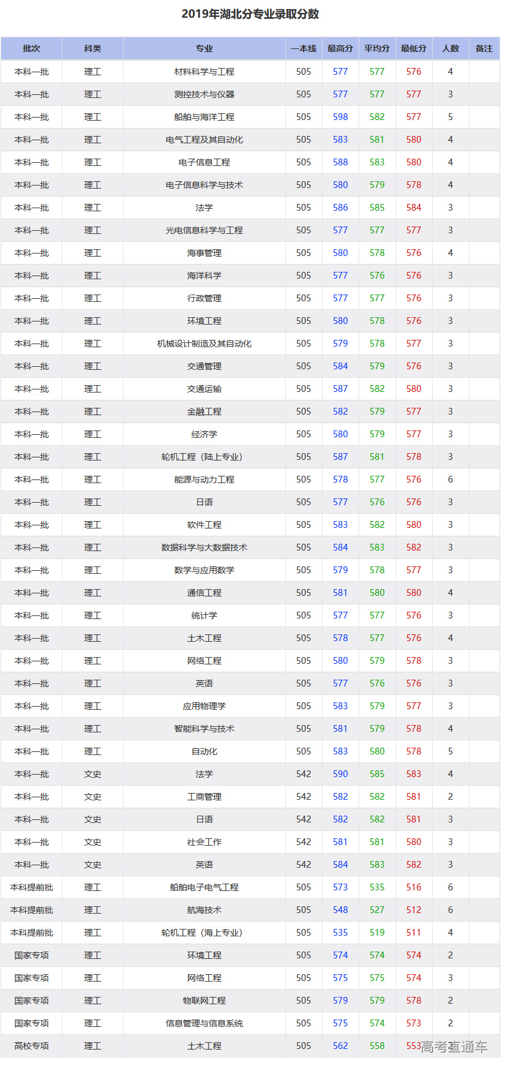Select the 电气工程及其自动化 row's major name

pyautogui.click(x=204, y=140)
